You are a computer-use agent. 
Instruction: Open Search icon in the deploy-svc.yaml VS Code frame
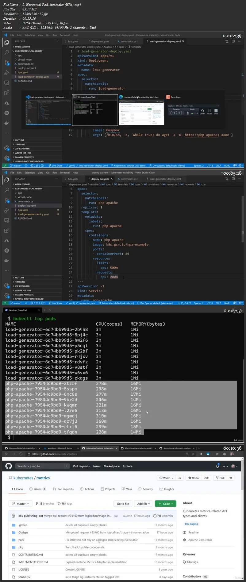(7, 190)
